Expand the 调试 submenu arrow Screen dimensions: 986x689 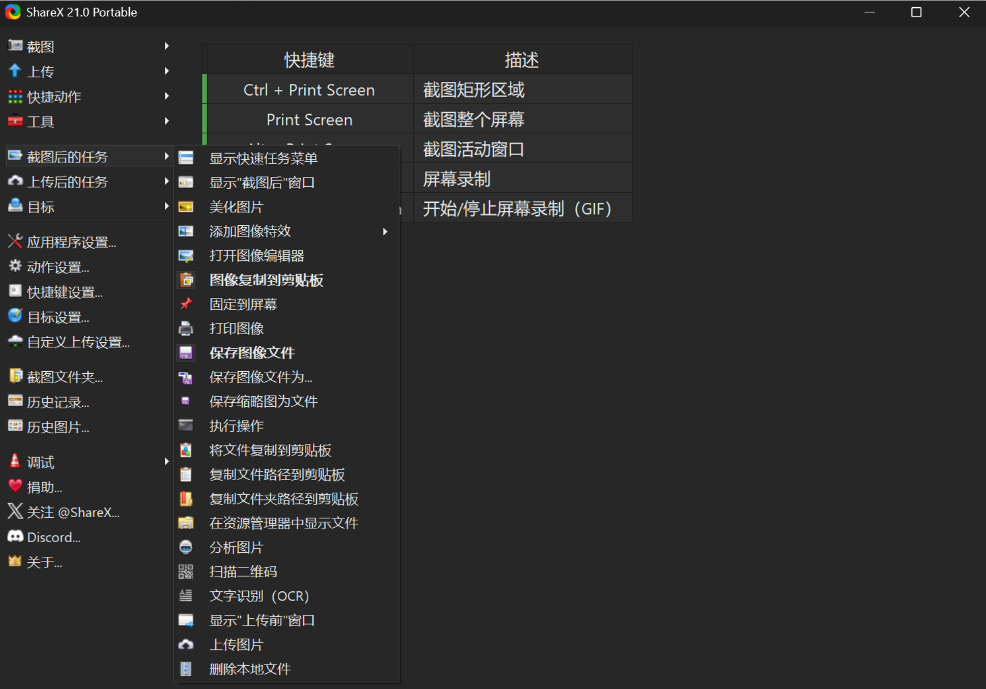pos(166,461)
